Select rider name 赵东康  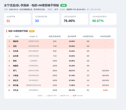coord(16,56)
